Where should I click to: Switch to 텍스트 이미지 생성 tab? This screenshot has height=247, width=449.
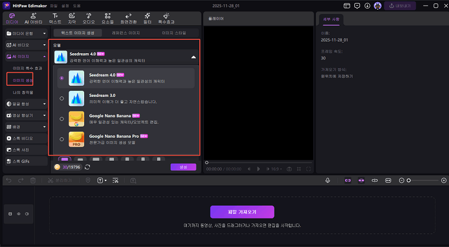point(78,33)
